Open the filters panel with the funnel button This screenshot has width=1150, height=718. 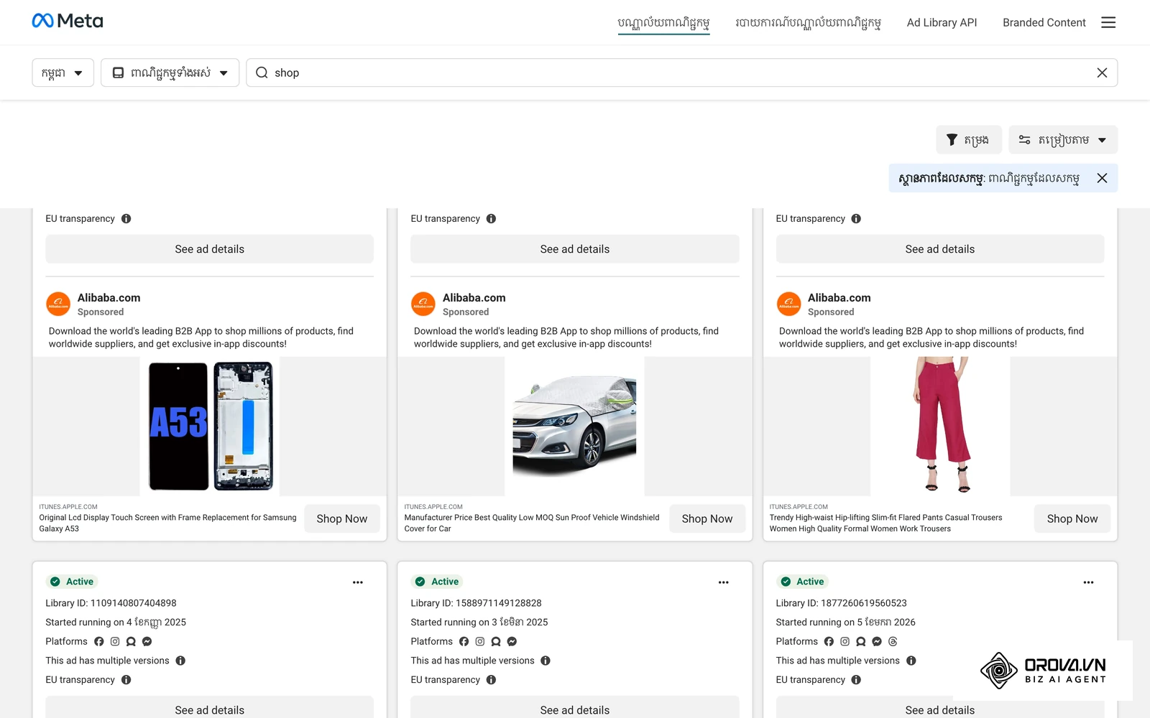tap(968, 139)
